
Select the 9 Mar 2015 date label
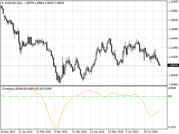coord(61,132)
